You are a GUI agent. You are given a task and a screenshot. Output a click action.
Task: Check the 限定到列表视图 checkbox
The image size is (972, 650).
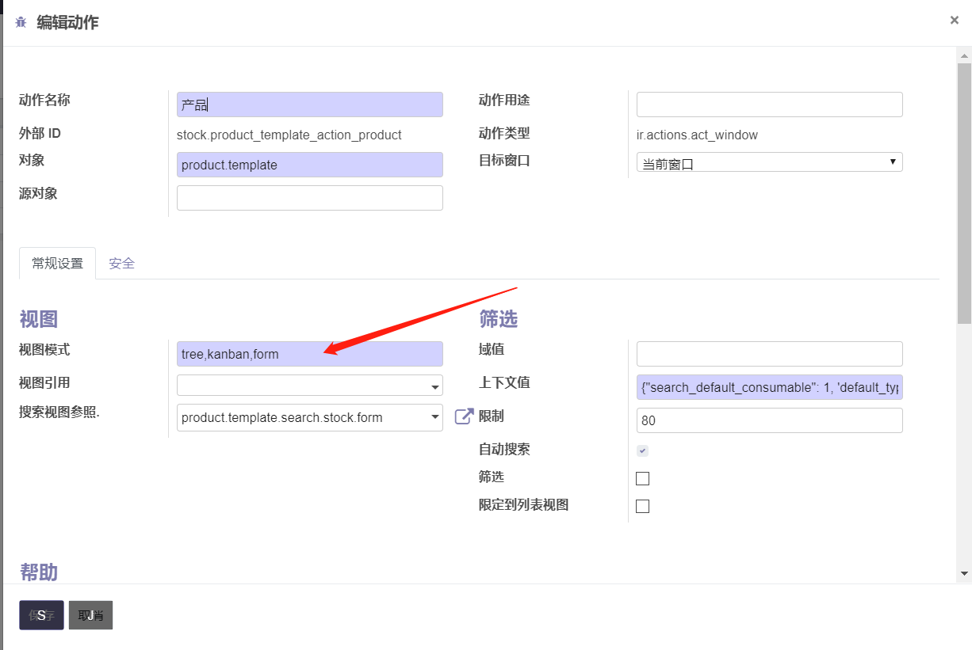(642, 505)
